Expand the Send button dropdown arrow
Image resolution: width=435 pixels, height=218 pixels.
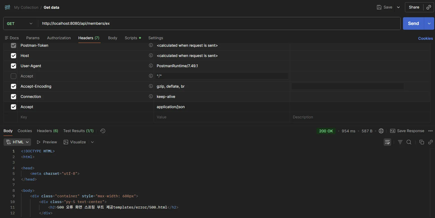(429, 23)
